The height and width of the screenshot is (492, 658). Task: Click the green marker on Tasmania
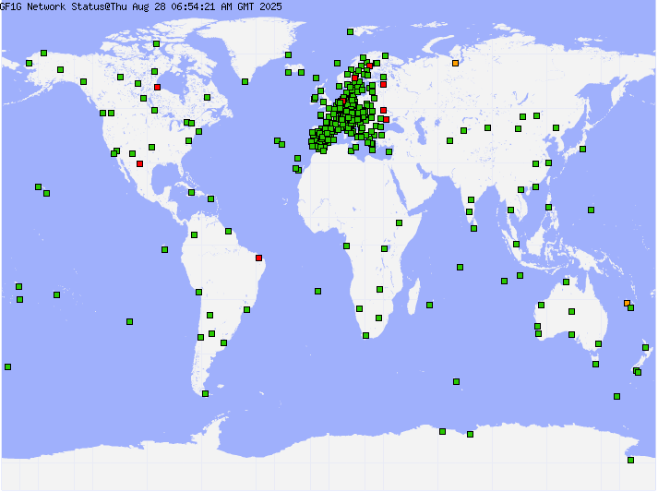[596, 365]
